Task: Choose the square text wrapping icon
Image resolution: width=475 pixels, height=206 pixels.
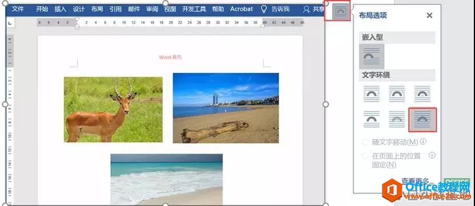Action: pos(372,94)
